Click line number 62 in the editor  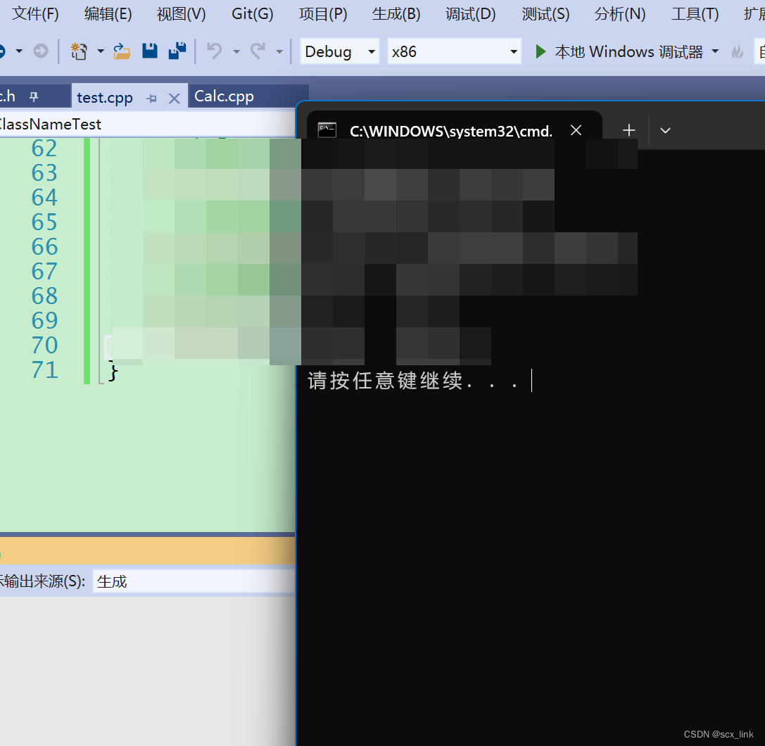pyautogui.click(x=44, y=148)
